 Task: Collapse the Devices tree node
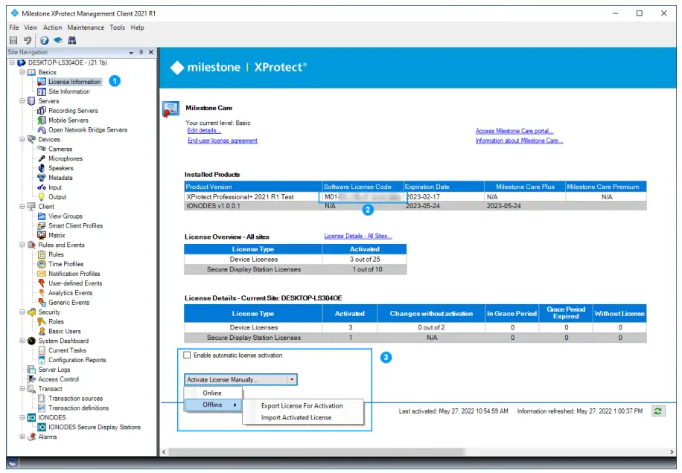coord(22,139)
